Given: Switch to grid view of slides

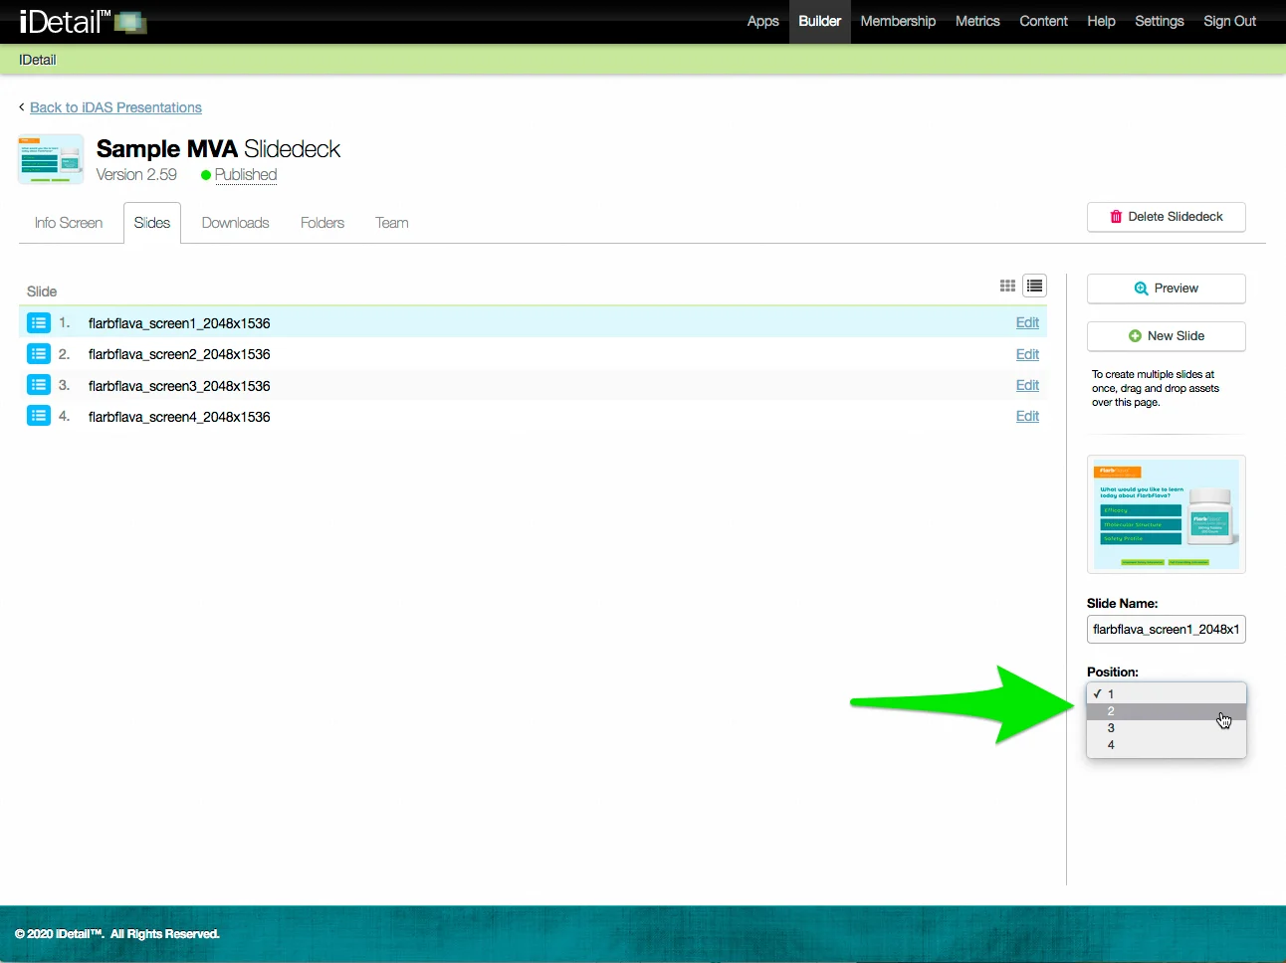Looking at the screenshot, I should 1007,286.
